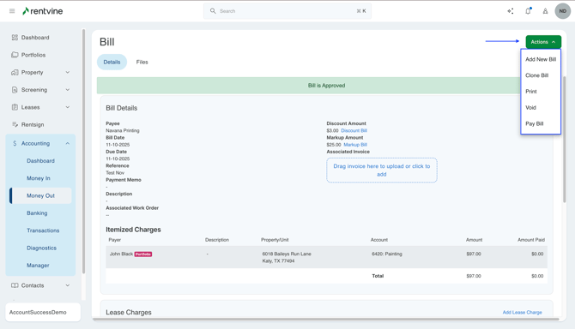575x329 pixels.
Task: Expand the Leases menu chevron
Action: [x=68, y=107]
